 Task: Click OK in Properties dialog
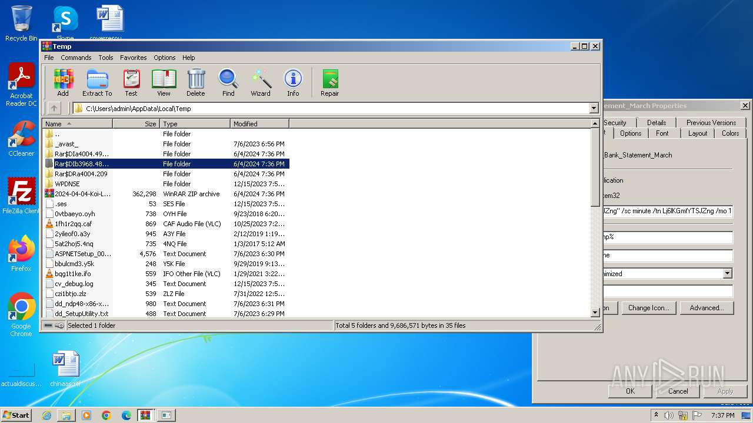click(x=630, y=391)
